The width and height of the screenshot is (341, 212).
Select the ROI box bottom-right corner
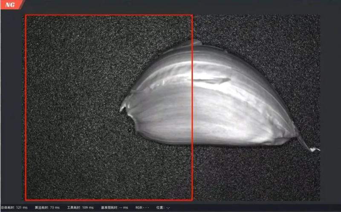[192, 200]
